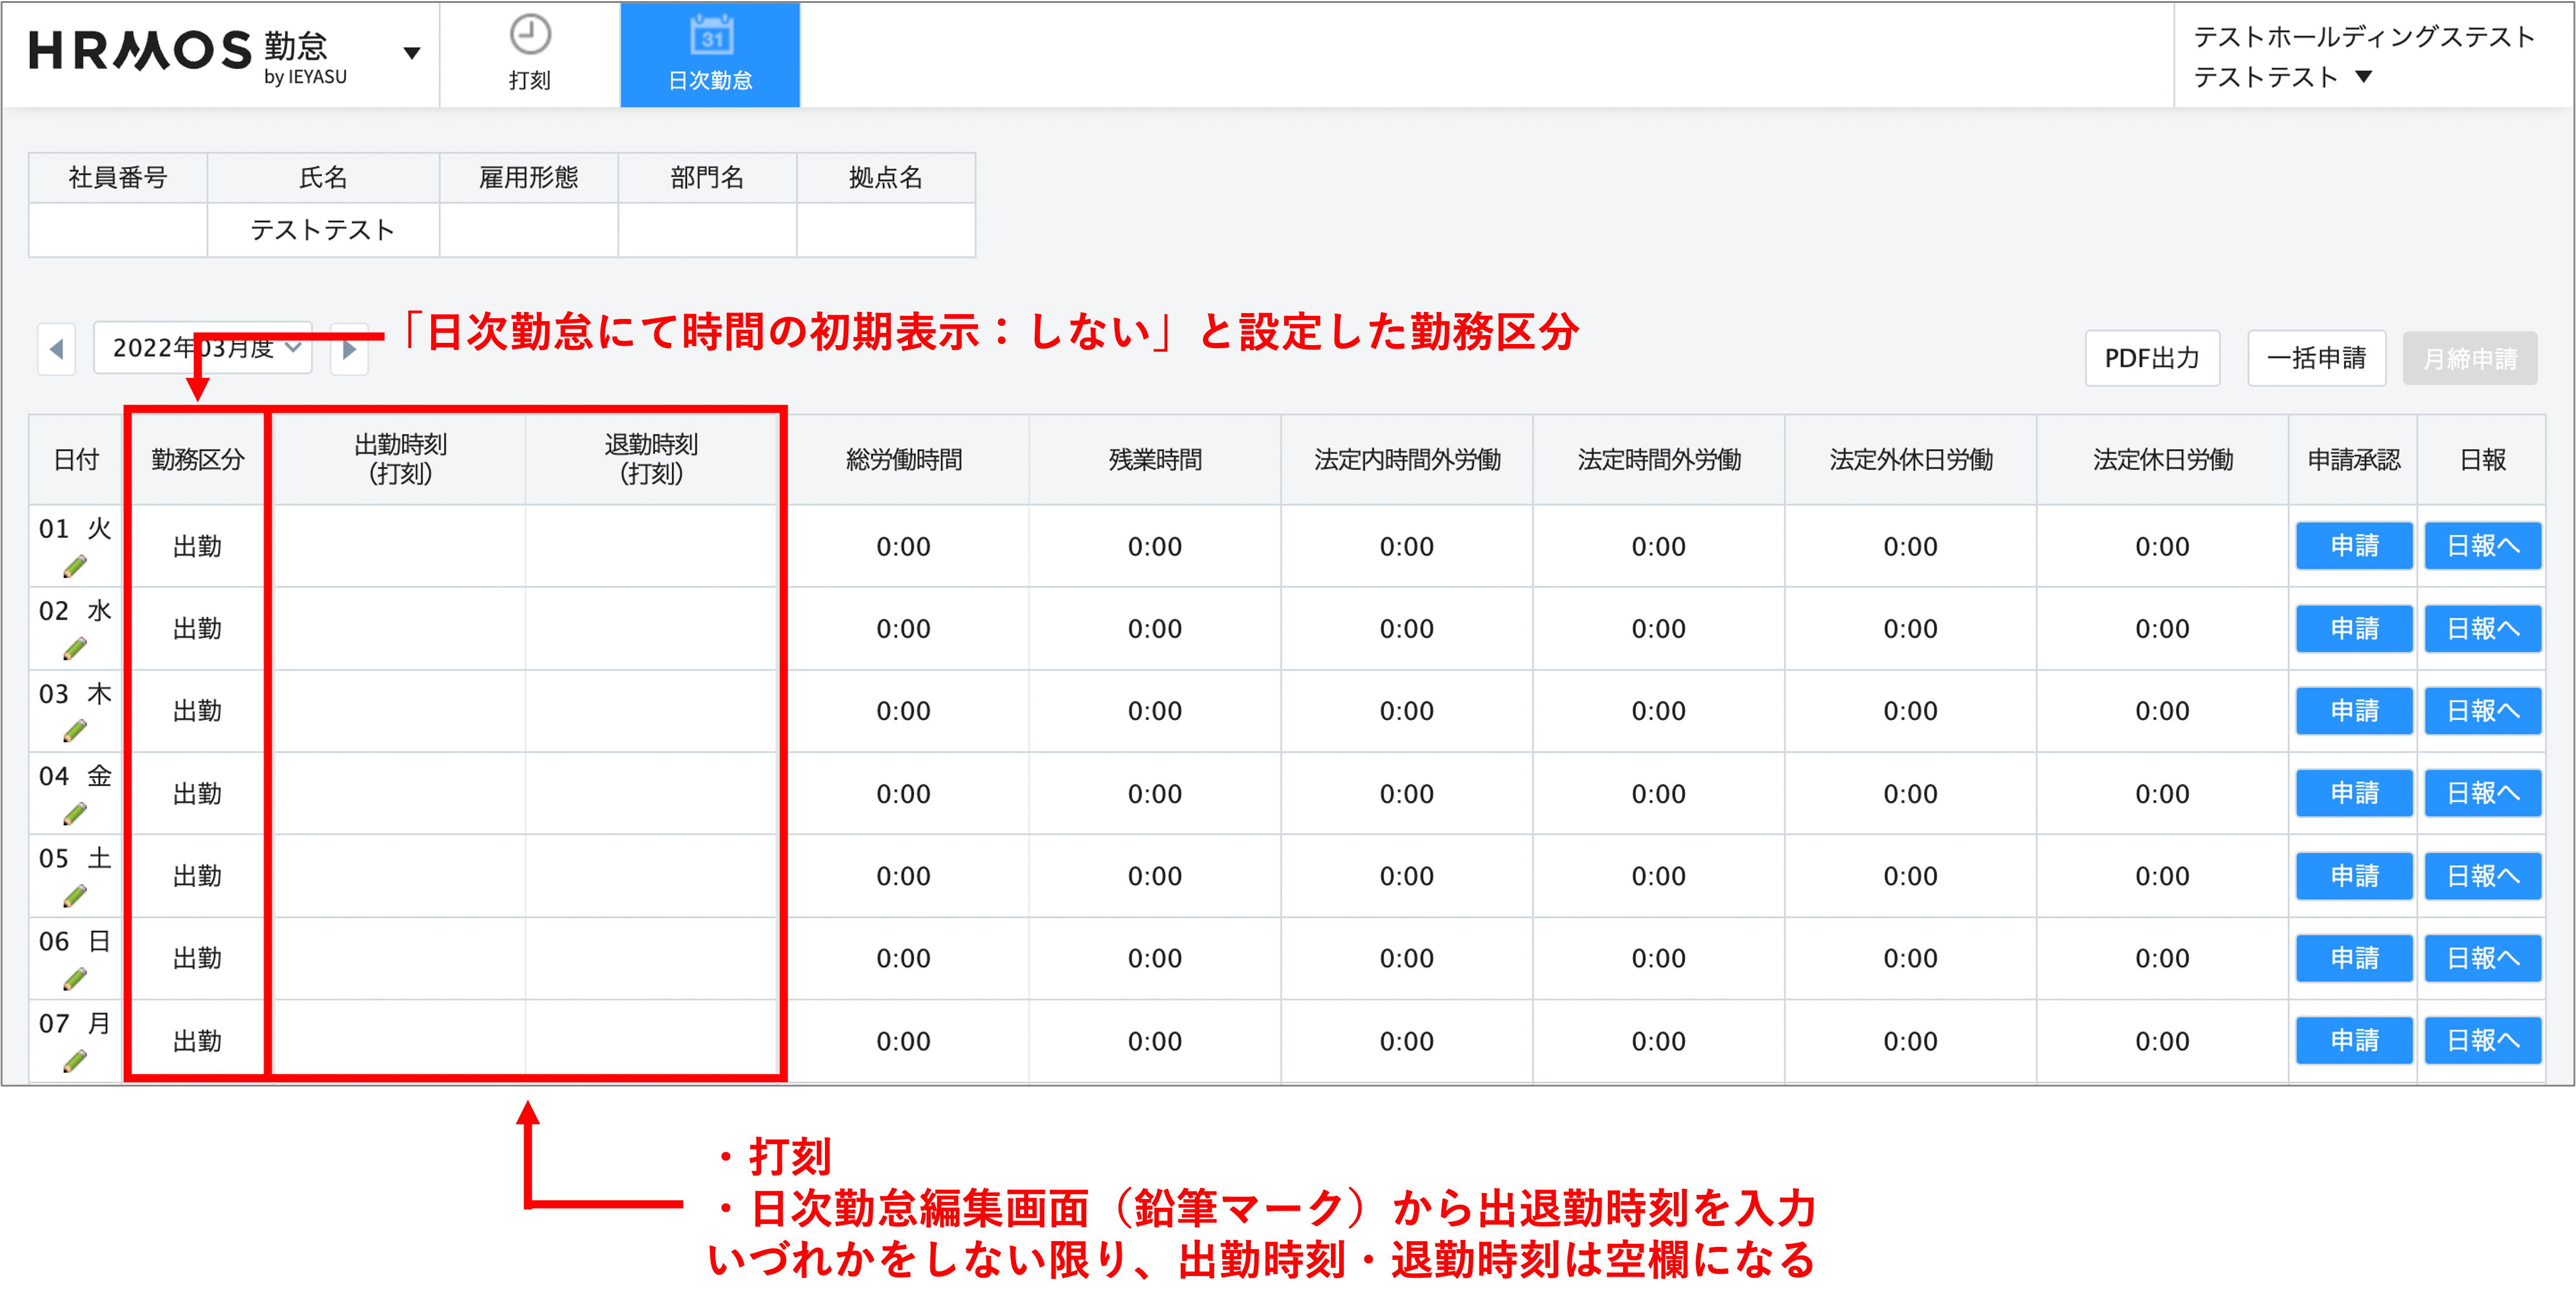This screenshot has height=1314, width=2576.
Task: Go to next month with right arrow
Action: point(349,349)
